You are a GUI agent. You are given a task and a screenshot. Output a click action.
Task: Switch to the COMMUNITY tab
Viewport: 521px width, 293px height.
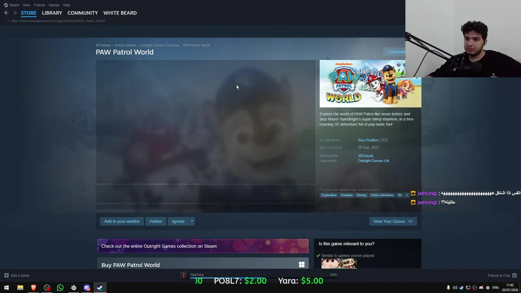click(x=83, y=13)
